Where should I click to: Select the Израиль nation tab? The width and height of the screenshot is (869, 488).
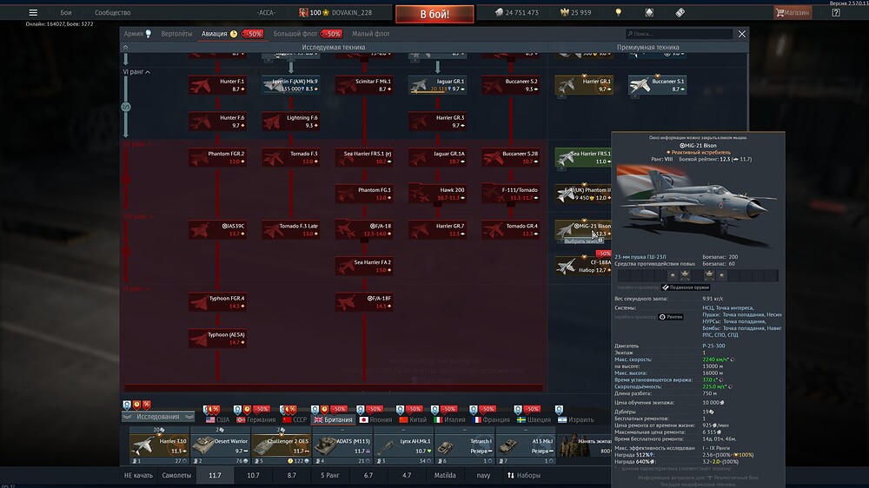click(x=576, y=419)
